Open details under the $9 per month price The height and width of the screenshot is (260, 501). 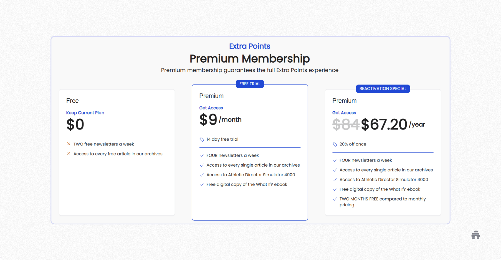220,120
